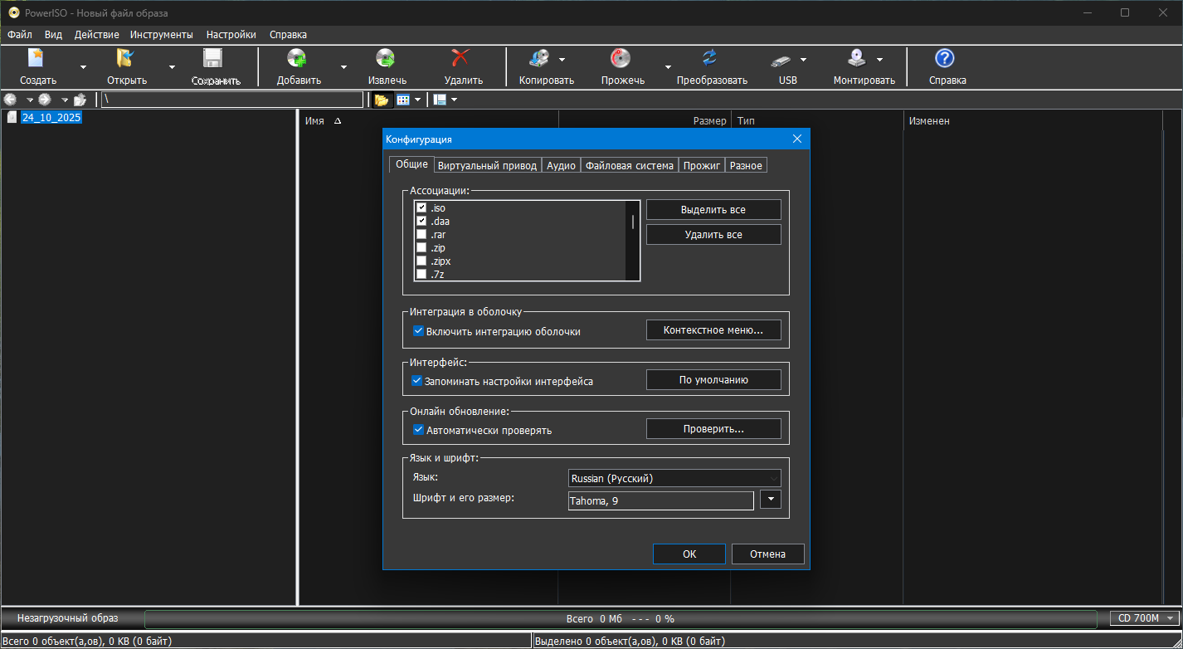
Task: Switch to the Виртуальный привод tab
Action: point(487,165)
